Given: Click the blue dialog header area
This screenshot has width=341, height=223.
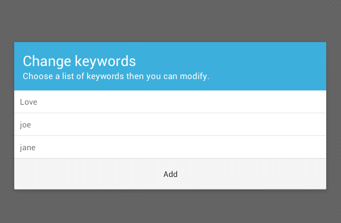Looking at the screenshot, I should pyautogui.click(x=170, y=66).
